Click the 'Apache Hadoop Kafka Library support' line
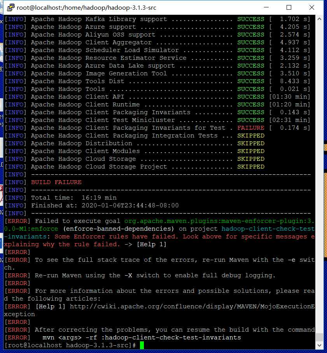 coord(157,19)
